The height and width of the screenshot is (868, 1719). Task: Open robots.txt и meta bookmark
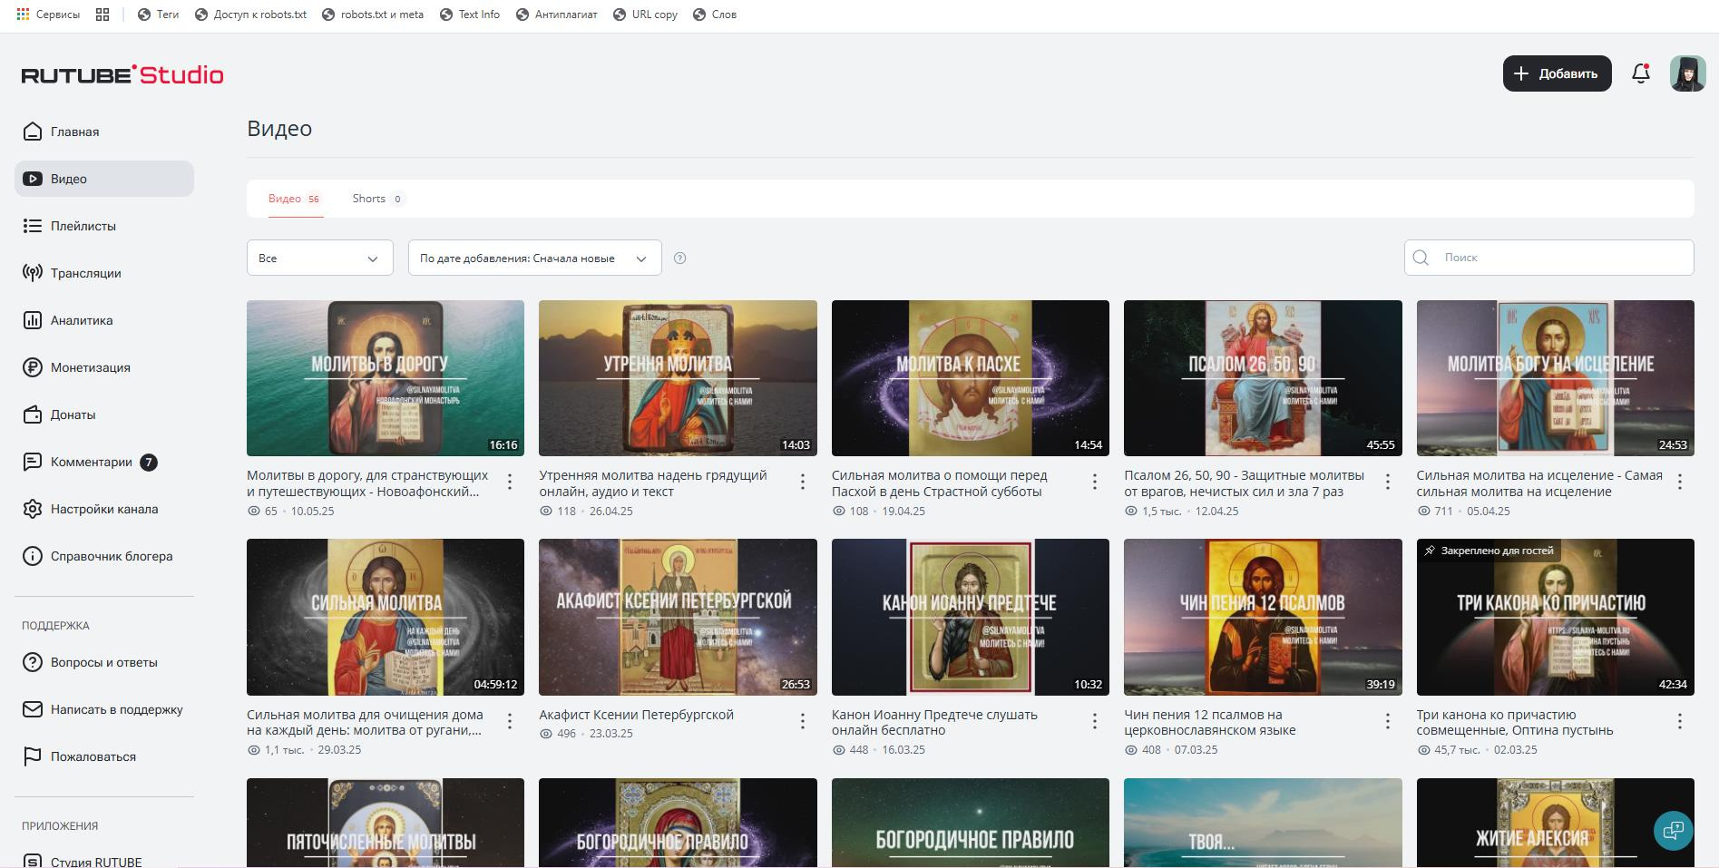[373, 15]
